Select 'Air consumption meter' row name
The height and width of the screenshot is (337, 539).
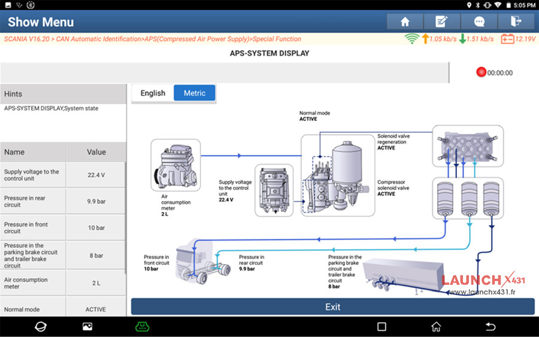33,283
